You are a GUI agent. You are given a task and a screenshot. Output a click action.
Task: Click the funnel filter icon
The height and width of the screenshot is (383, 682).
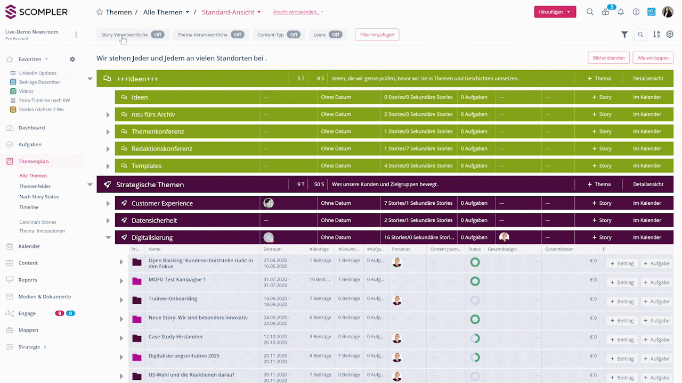pos(624,35)
